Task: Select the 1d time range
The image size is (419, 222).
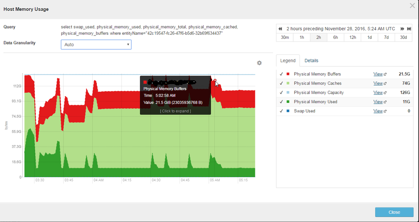Action: [369, 37]
